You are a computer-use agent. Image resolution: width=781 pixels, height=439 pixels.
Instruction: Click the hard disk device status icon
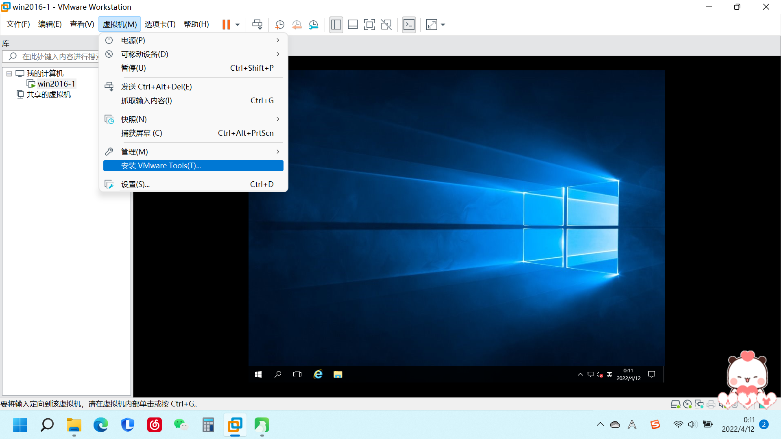[675, 404]
